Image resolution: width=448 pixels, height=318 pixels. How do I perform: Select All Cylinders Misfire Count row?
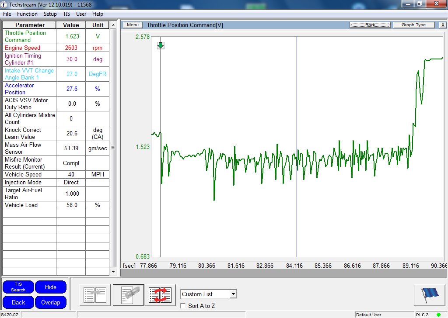pyautogui.click(x=56, y=118)
